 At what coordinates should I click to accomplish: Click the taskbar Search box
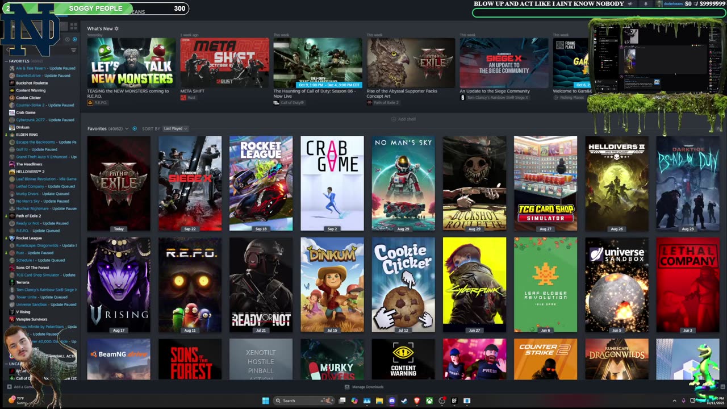[x=304, y=400]
